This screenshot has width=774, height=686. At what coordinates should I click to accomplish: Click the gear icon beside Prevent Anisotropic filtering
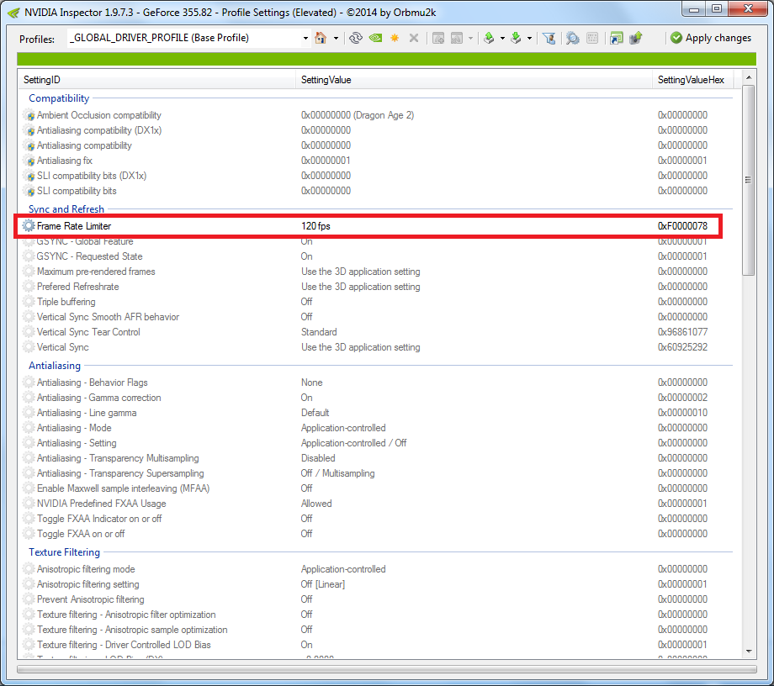[29, 599]
